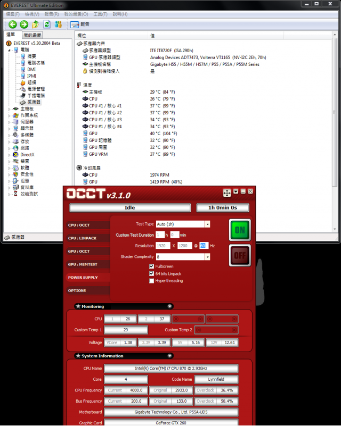Screen dimensions: 341x426
Task: Open the POWER SUPPLY test tab
Action: point(88,278)
